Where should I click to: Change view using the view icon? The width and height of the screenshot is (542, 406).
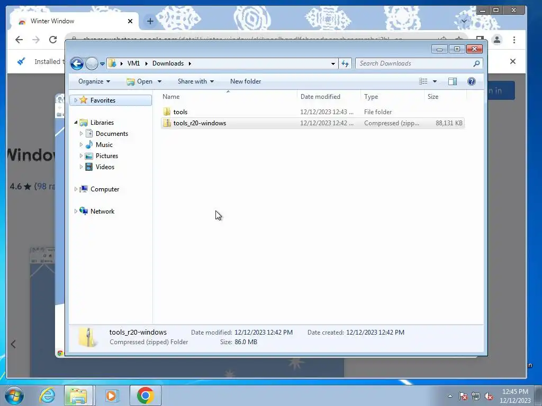(x=423, y=81)
